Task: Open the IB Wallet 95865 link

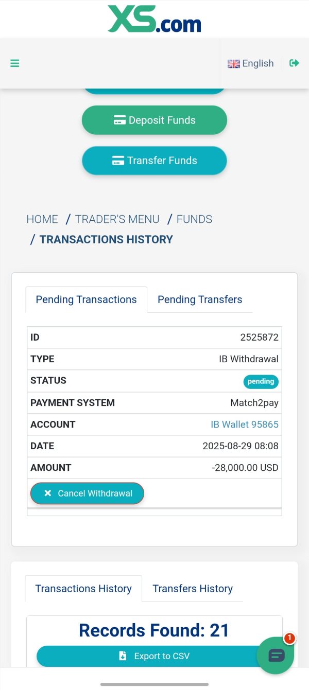Action: (x=245, y=424)
